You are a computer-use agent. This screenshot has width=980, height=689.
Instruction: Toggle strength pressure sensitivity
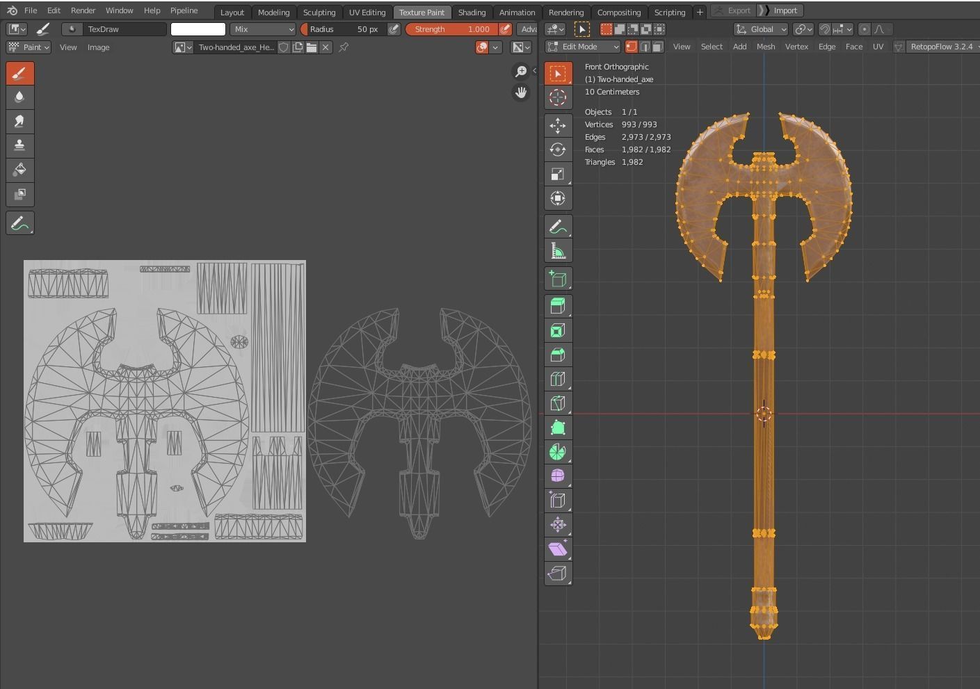[x=506, y=29]
